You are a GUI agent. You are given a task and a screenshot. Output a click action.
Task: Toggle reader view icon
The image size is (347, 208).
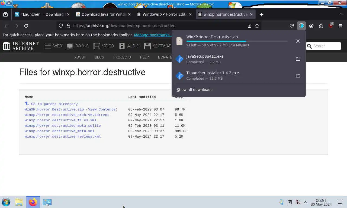click(249, 26)
